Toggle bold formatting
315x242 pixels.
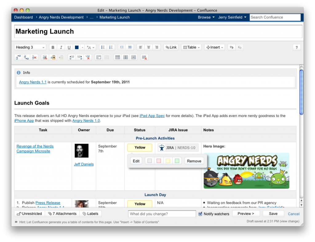(53, 47)
